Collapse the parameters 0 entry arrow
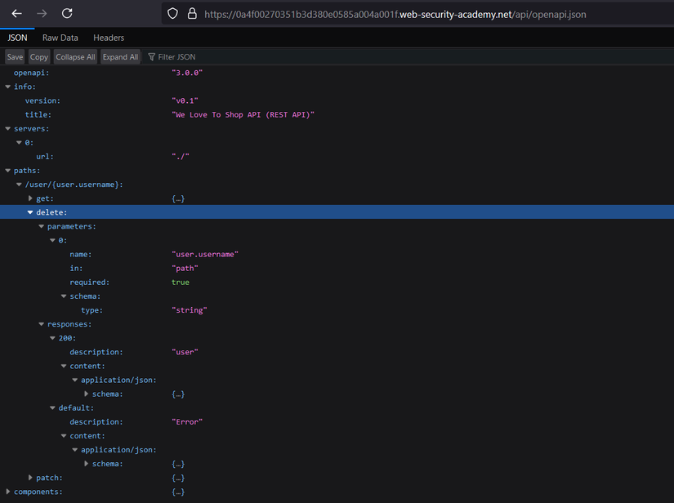The width and height of the screenshot is (674, 503). click(52, 240)
